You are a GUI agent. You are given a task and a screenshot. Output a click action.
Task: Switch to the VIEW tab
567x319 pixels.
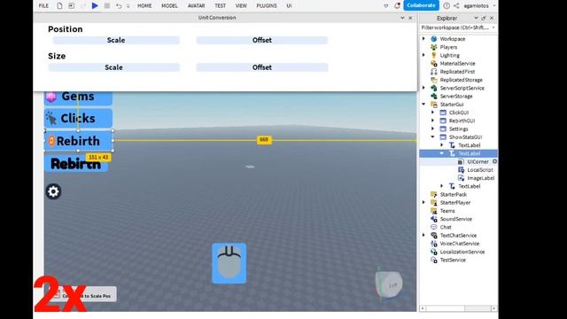click(241, 6)
